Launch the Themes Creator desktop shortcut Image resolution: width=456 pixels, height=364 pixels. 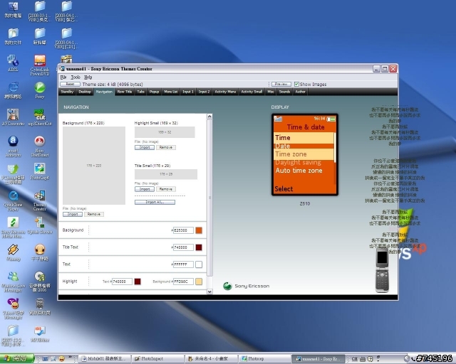[40, 200]
